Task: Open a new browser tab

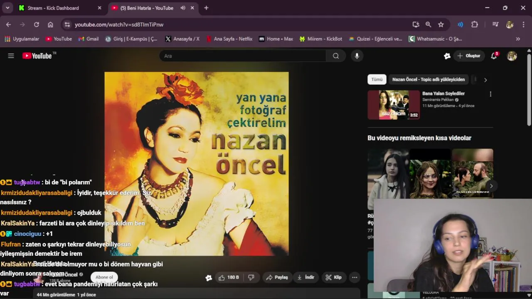Action: (x=206, y=8)
